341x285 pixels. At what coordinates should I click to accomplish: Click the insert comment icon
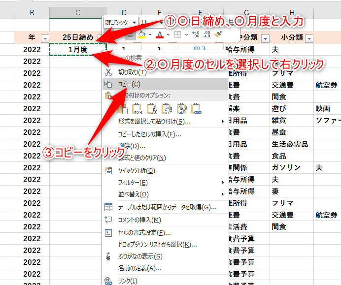click(x=108, y=220)
